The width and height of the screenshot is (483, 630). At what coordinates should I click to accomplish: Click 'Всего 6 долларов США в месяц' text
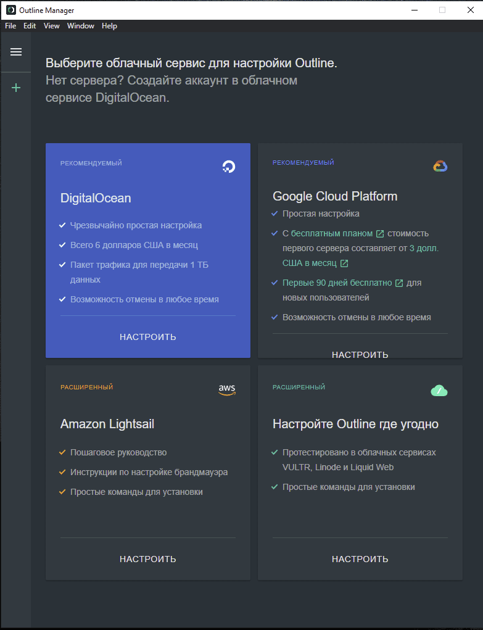tap(134, 245)
